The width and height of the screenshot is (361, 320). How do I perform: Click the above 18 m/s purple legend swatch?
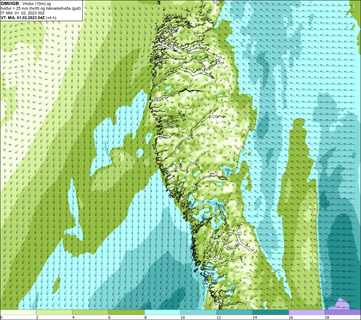click(343, 312)
